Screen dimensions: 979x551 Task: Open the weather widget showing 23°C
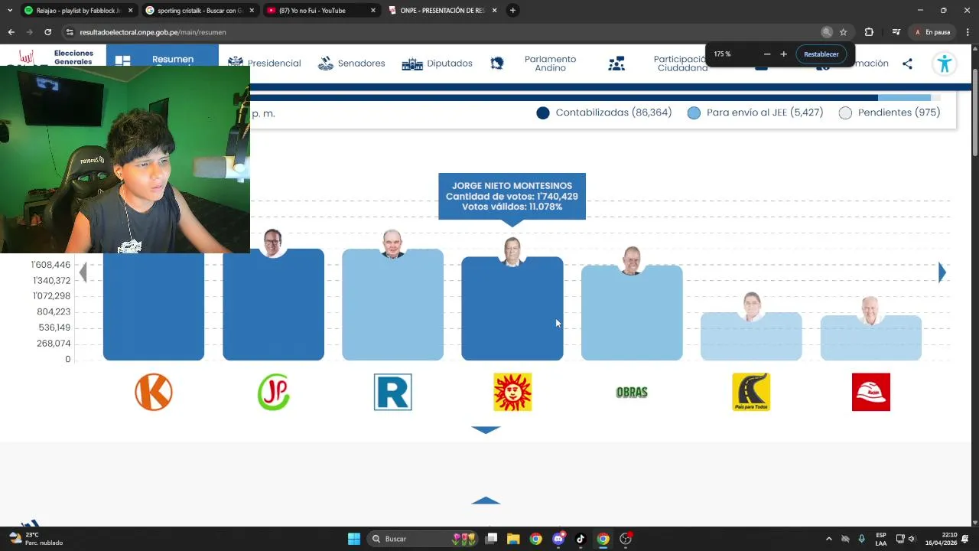[37, 539]
